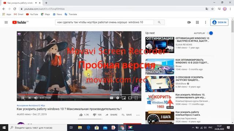Screen dimensions: 234x131
Task: Open the Windows Start menu
Action: 4,128
